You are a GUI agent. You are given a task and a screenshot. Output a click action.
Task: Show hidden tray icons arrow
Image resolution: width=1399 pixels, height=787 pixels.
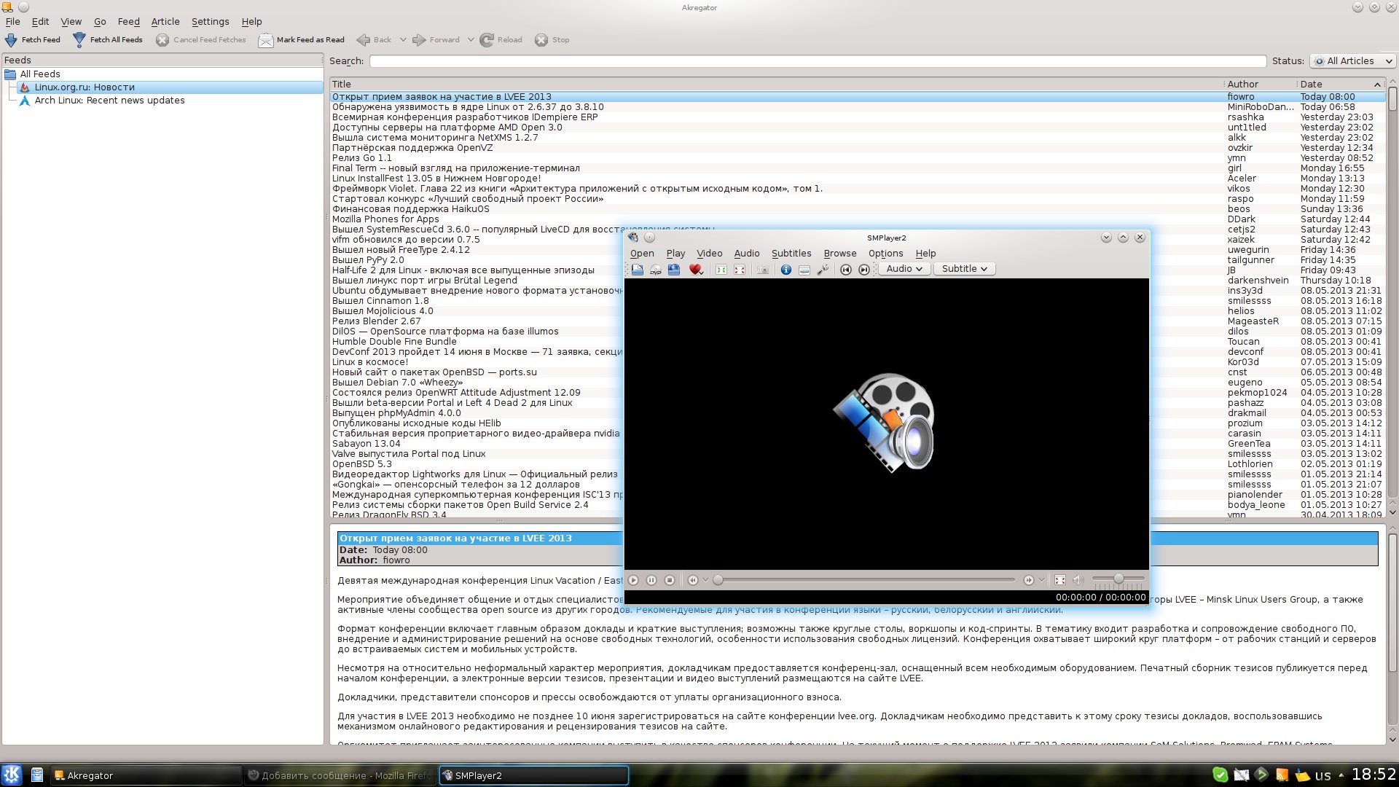pyautogui.click(x=1341, y=775)
